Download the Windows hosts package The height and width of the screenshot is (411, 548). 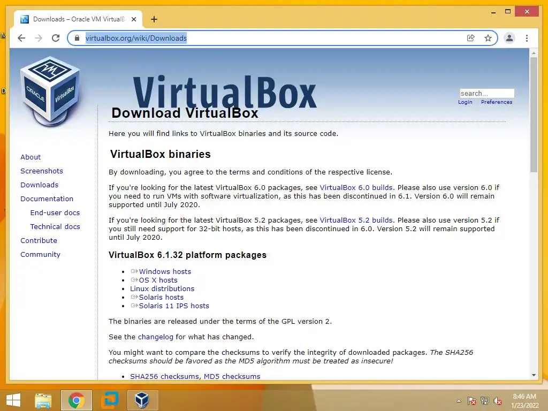point(165,271)
